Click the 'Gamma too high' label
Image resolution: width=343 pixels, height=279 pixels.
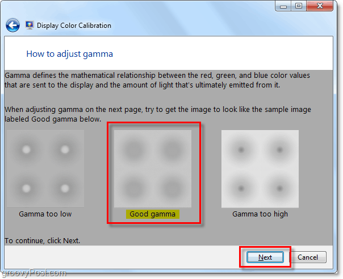pyautogui.click(x=260, y=214)
